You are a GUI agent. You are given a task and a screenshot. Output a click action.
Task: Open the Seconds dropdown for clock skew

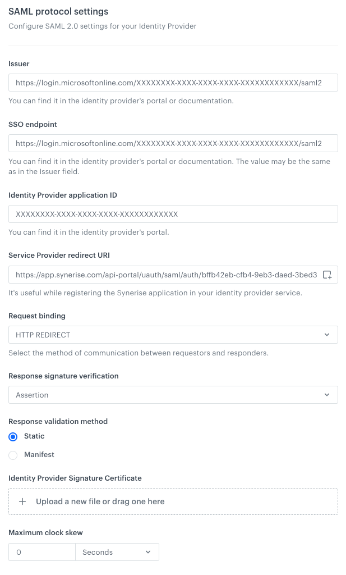(117, 552)
